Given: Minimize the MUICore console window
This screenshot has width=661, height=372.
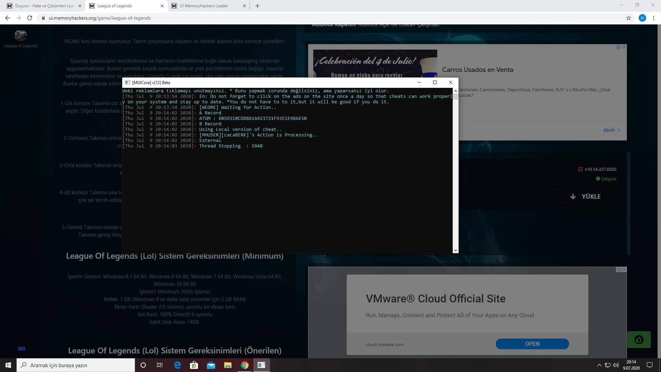Looking at the screenshot, I should 419,82.
